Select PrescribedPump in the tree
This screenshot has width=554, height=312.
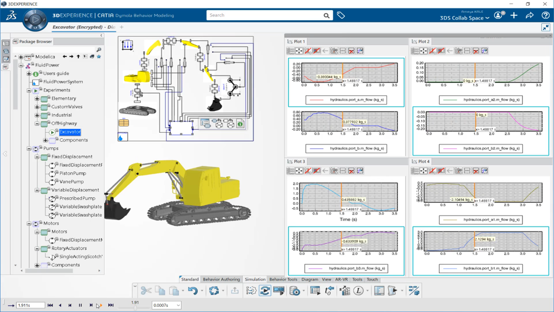[77, 198]
